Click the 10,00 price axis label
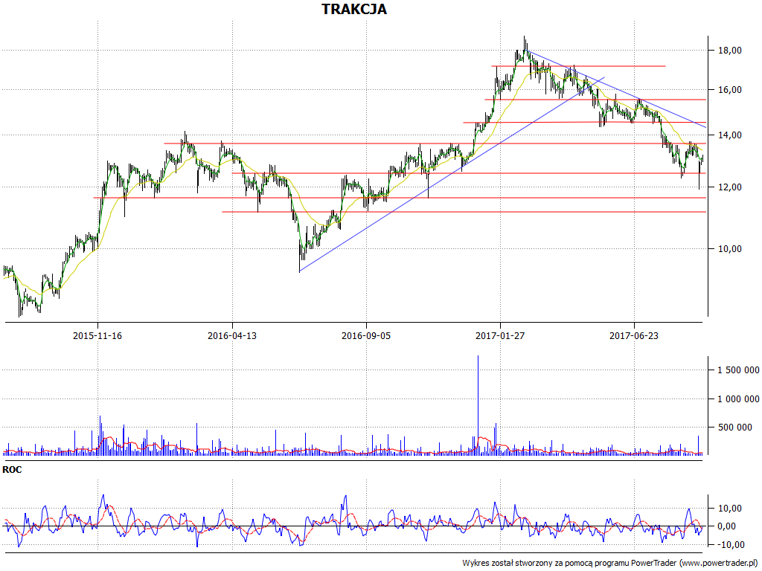The image size is (762, 571). point(730,249)
